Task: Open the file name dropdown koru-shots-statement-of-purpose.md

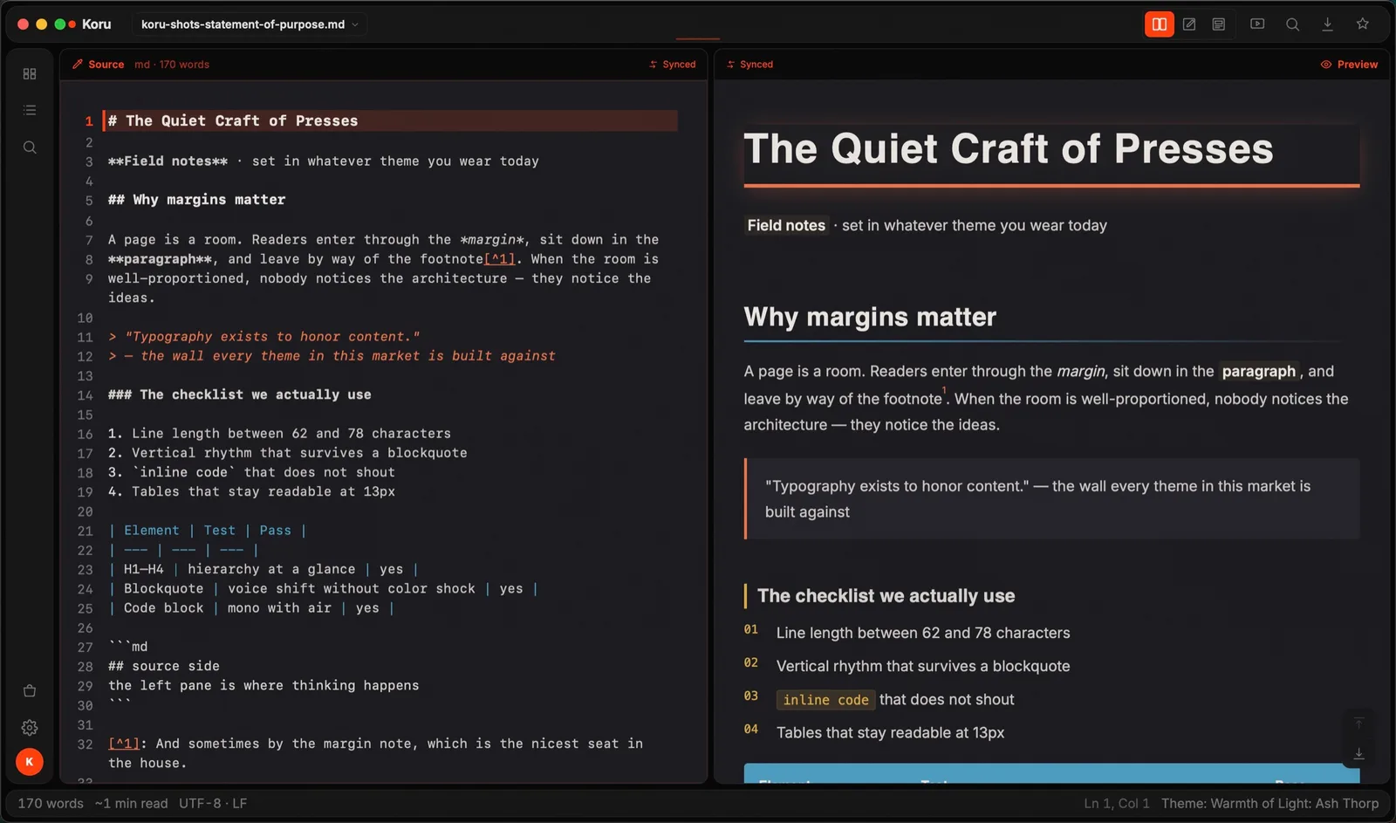Action: tap(250, 24)
